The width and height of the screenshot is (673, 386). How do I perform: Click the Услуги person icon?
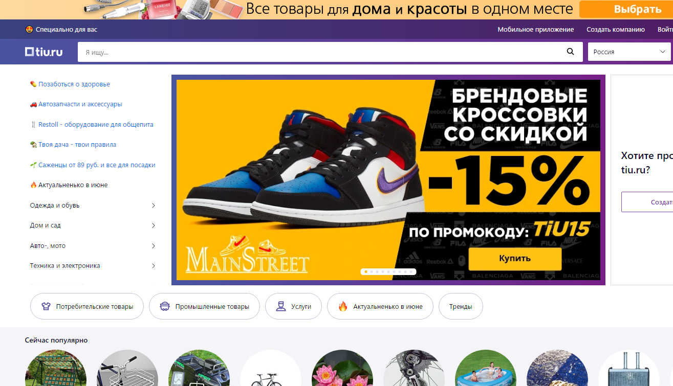tap(280, 306)
